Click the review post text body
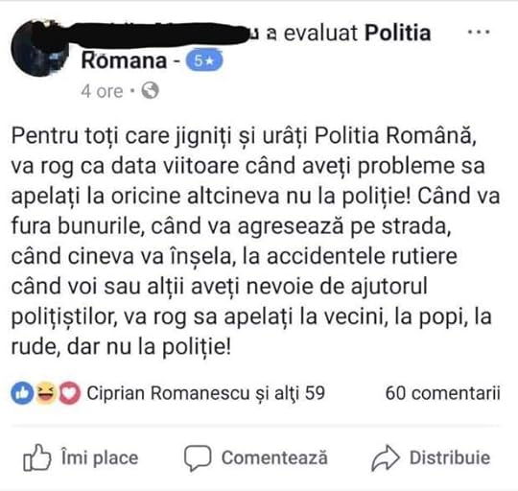Viewport: 518px width, 491px height. [255, 241]
